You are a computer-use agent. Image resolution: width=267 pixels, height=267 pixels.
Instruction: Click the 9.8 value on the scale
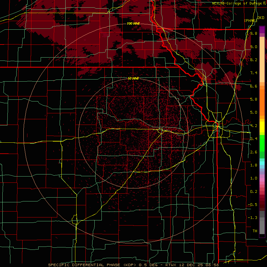pyautogui.click(x=254, y=34)
